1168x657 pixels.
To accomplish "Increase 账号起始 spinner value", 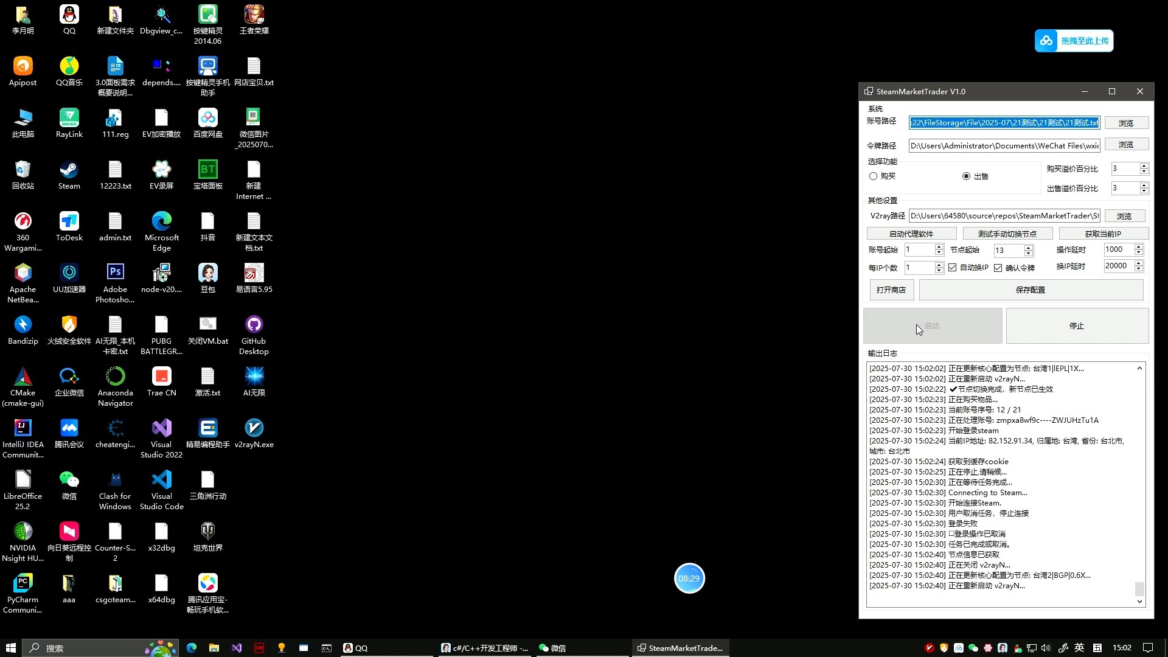I will point(939,247).
